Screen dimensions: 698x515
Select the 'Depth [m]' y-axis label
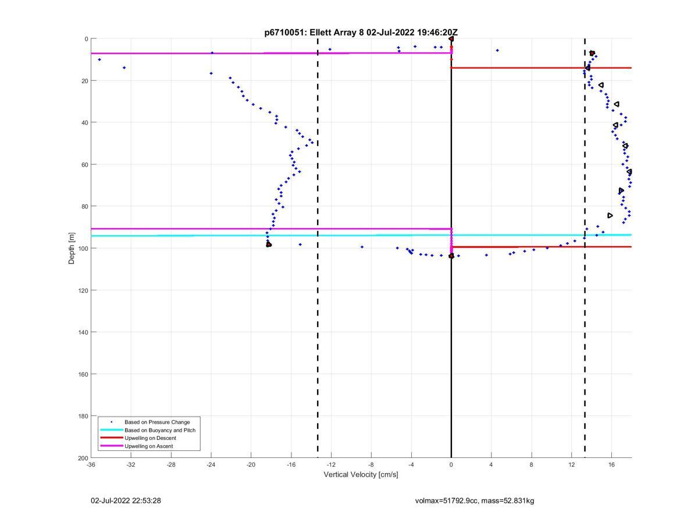tap(72, 248)
